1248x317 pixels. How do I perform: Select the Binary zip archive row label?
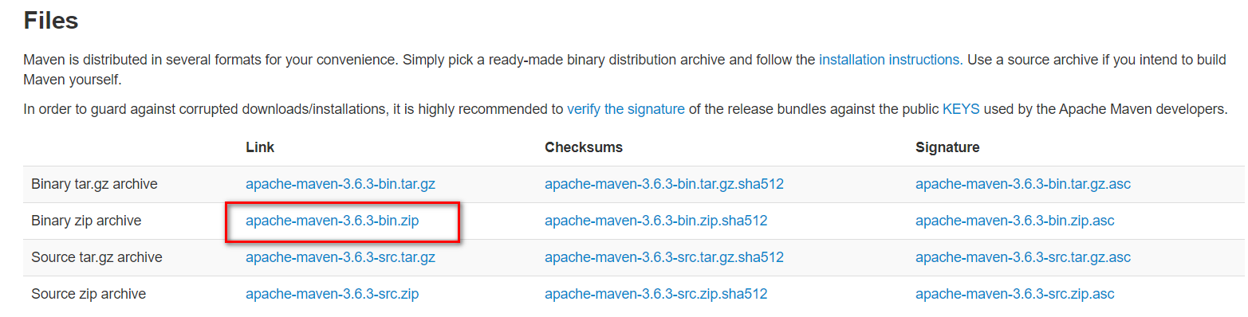[86, 221]
